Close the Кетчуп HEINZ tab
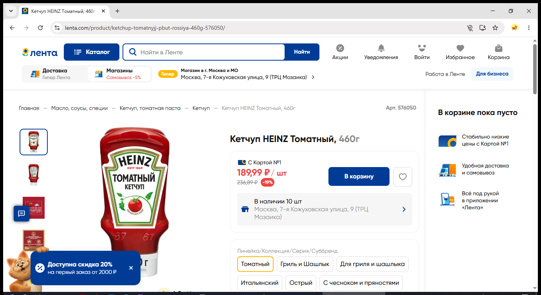 [x=103, y=11]
